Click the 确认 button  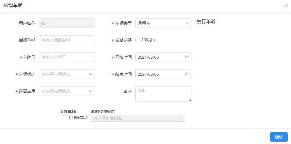(x=279, y=137)
